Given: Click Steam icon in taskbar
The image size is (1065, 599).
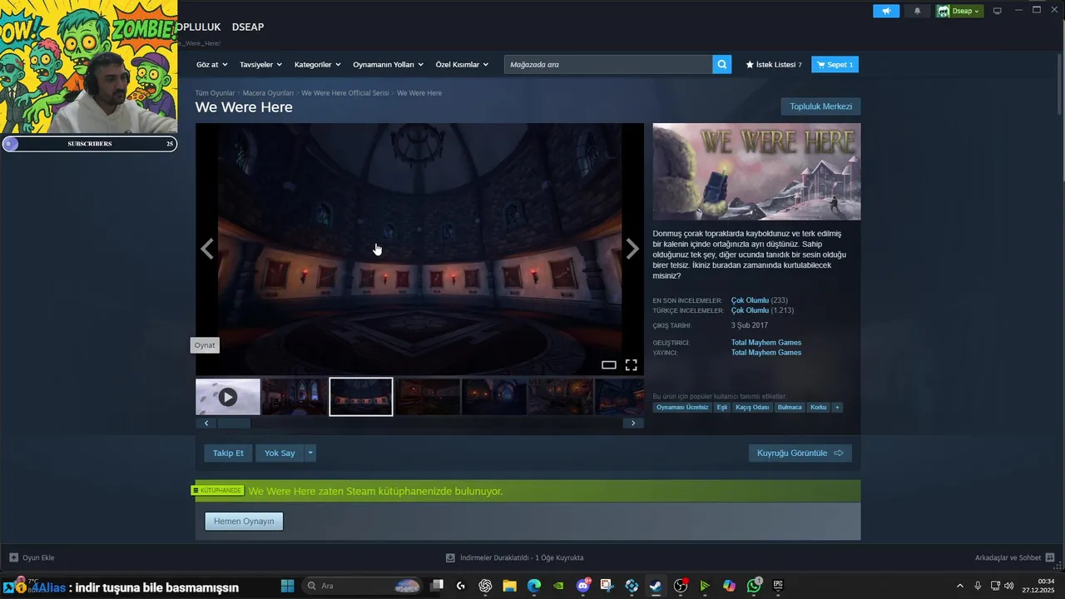Looking at the screenshot, I should point(656,586).
